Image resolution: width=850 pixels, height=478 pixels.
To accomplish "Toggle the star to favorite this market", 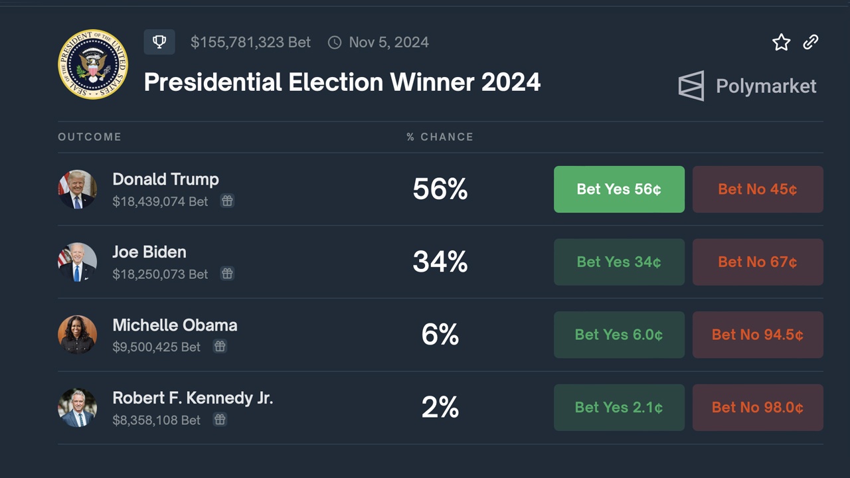I will coord(781,42).
